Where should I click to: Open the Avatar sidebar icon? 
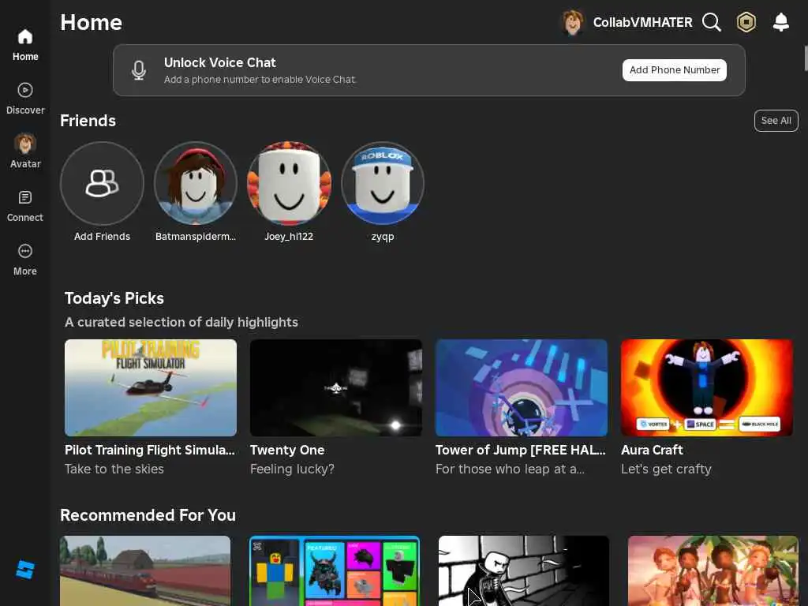point(24,144)
